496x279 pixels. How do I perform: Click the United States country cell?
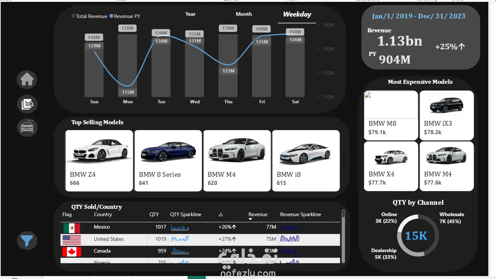point(109,239)
